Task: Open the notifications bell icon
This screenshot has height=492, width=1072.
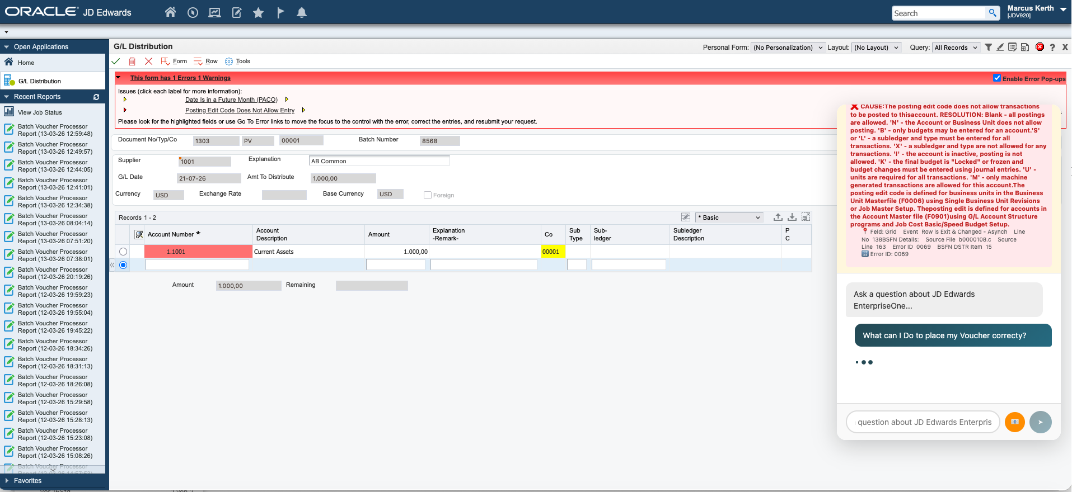Action: coord(302,12)
